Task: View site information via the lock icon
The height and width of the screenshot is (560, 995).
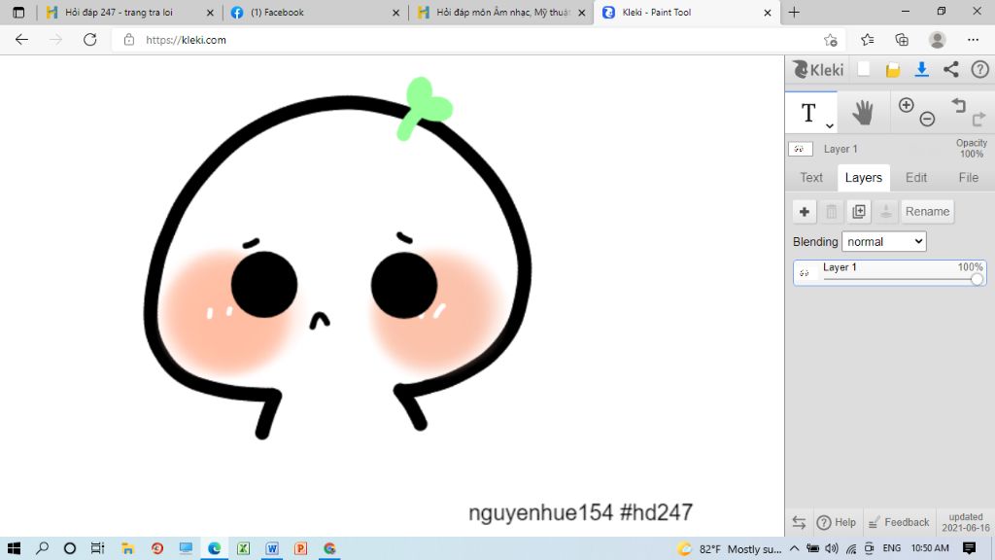Action: (129, 39)
